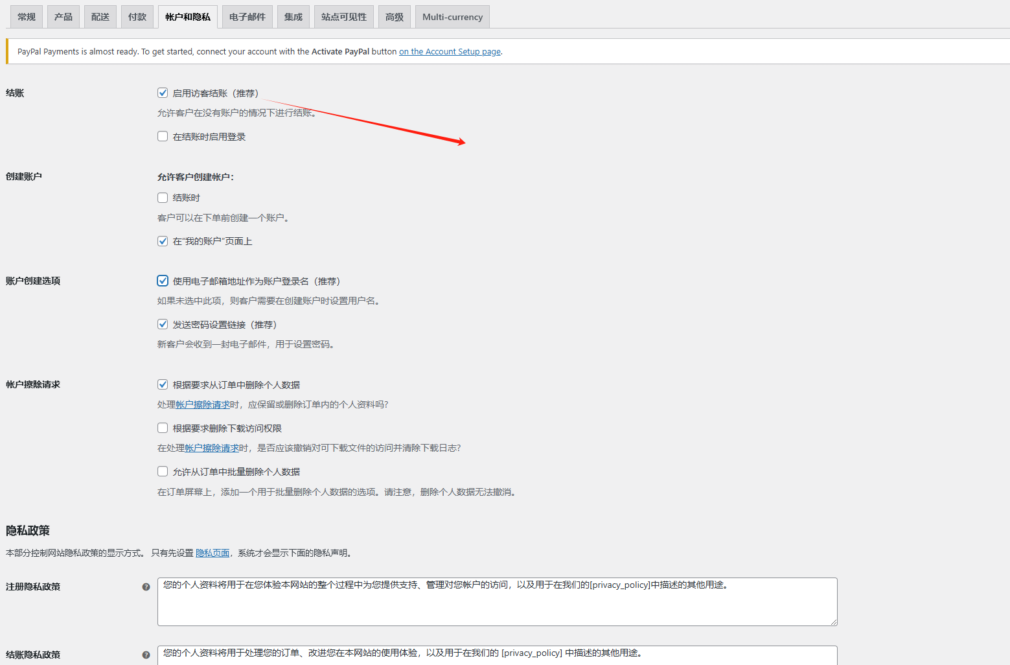This screenshot has width=1010, height=665.
Task: Toggle 使用电子邮箱地址作为账户登录名 checkbox
Action: (x=163, y=281)
